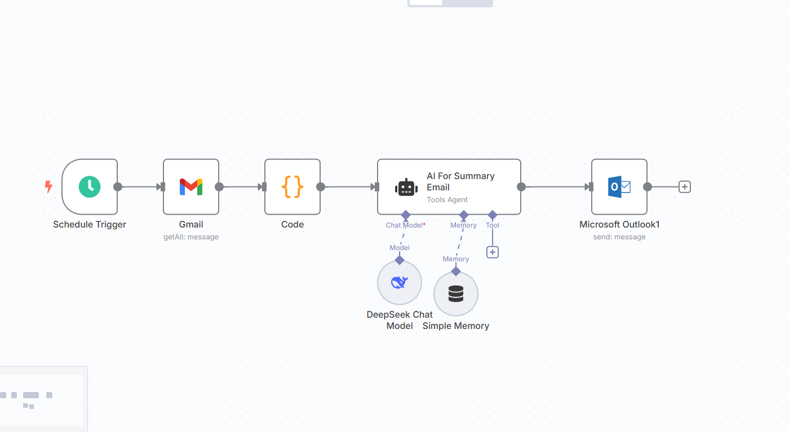Screen dimensions: 789x432
Task: Open the AI For Summary Email robot icon
Action: 406,187
